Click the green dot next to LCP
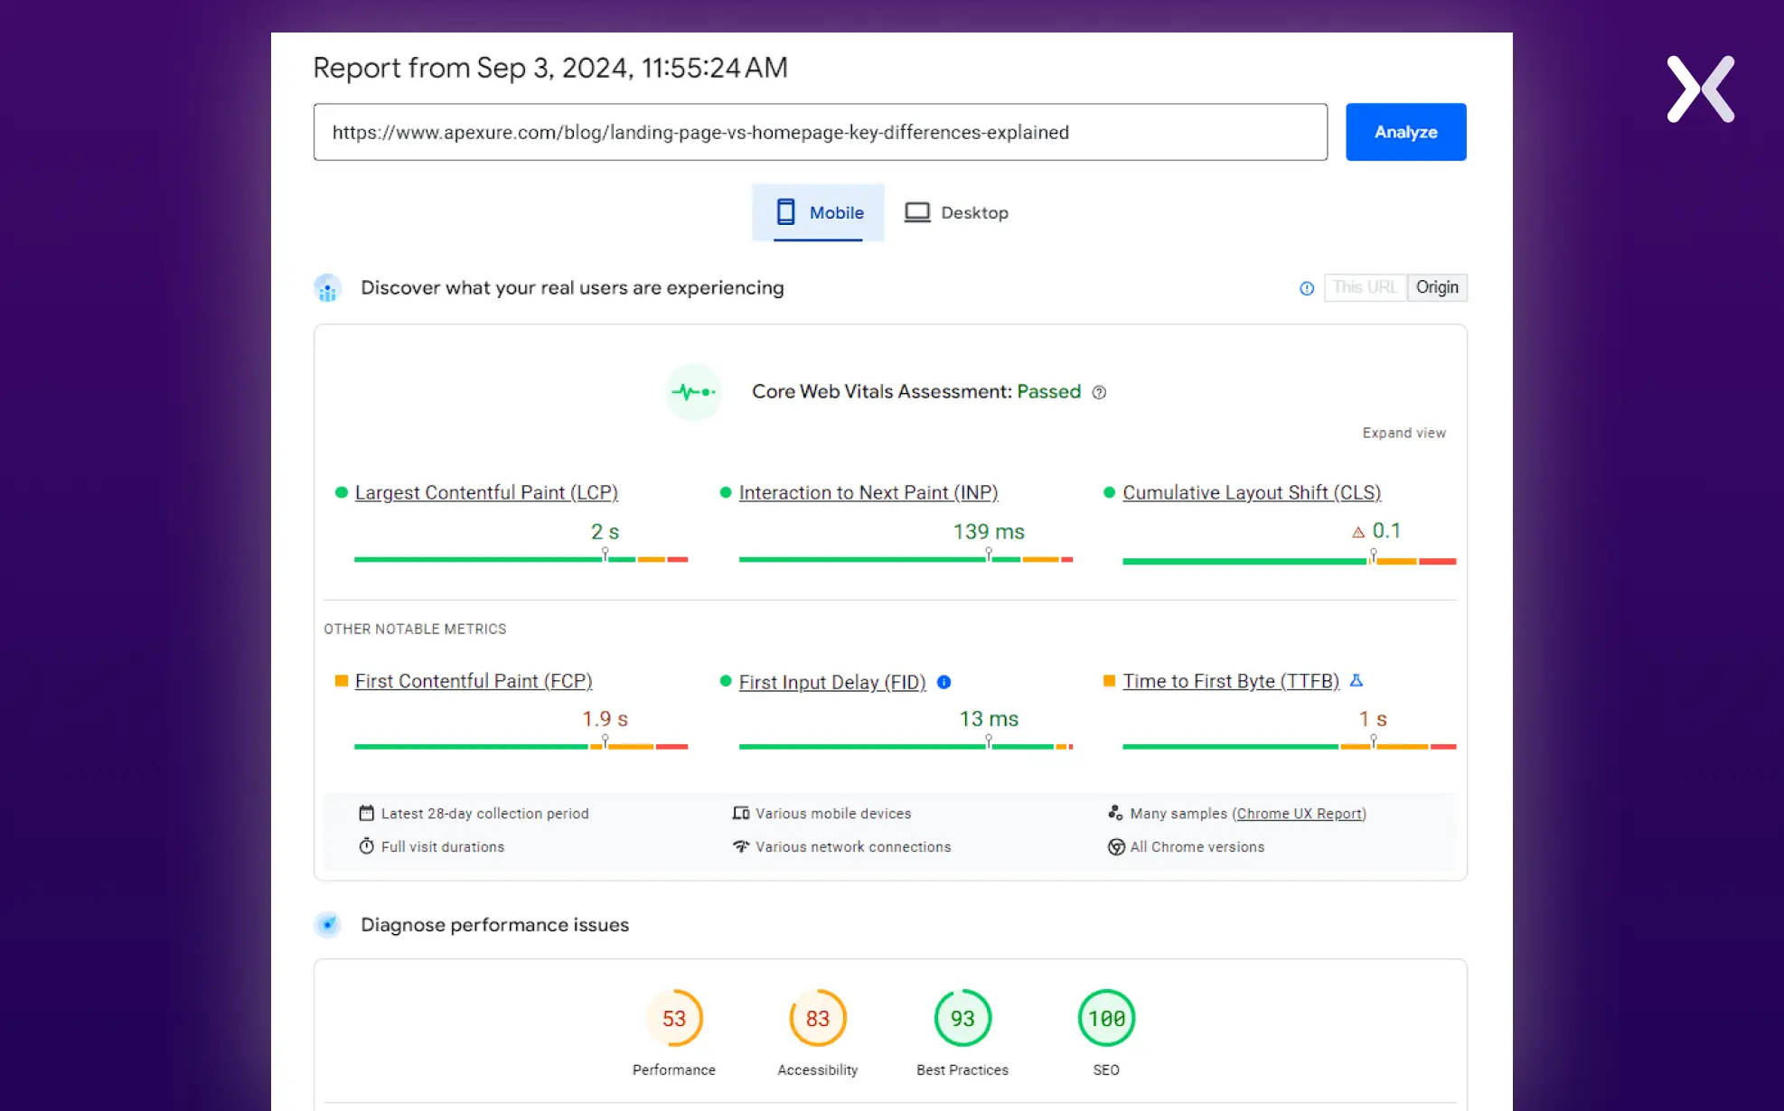The image size is (1784, 1111). (342, 492)
